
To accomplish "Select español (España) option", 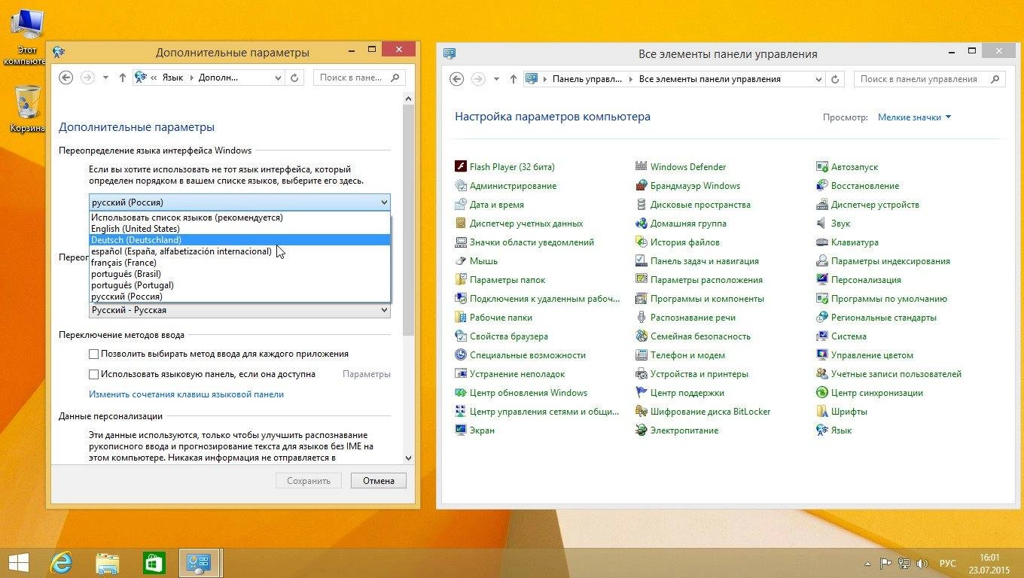I will (239, 251).
